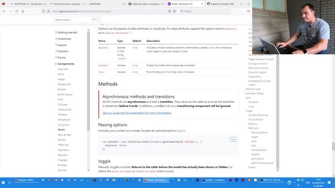Close the Modal Bootstrap v5.0 tab
This screenshot has width=335, height=188.
[202, 4]
